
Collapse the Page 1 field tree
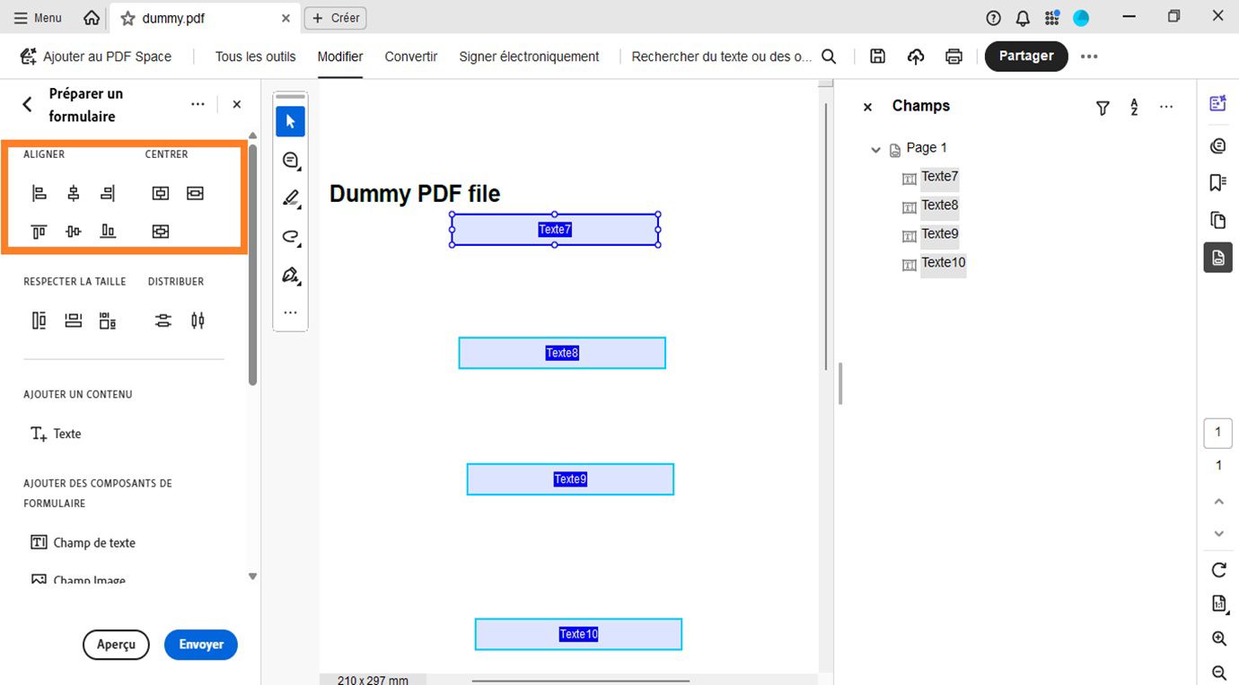click(875, 149)
